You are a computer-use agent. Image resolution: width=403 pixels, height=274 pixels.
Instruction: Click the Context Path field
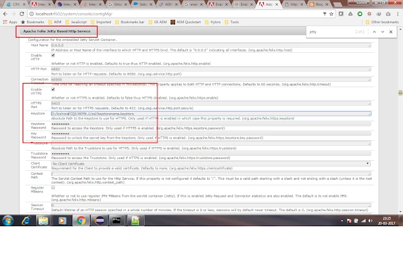click(x=211, y=173)
